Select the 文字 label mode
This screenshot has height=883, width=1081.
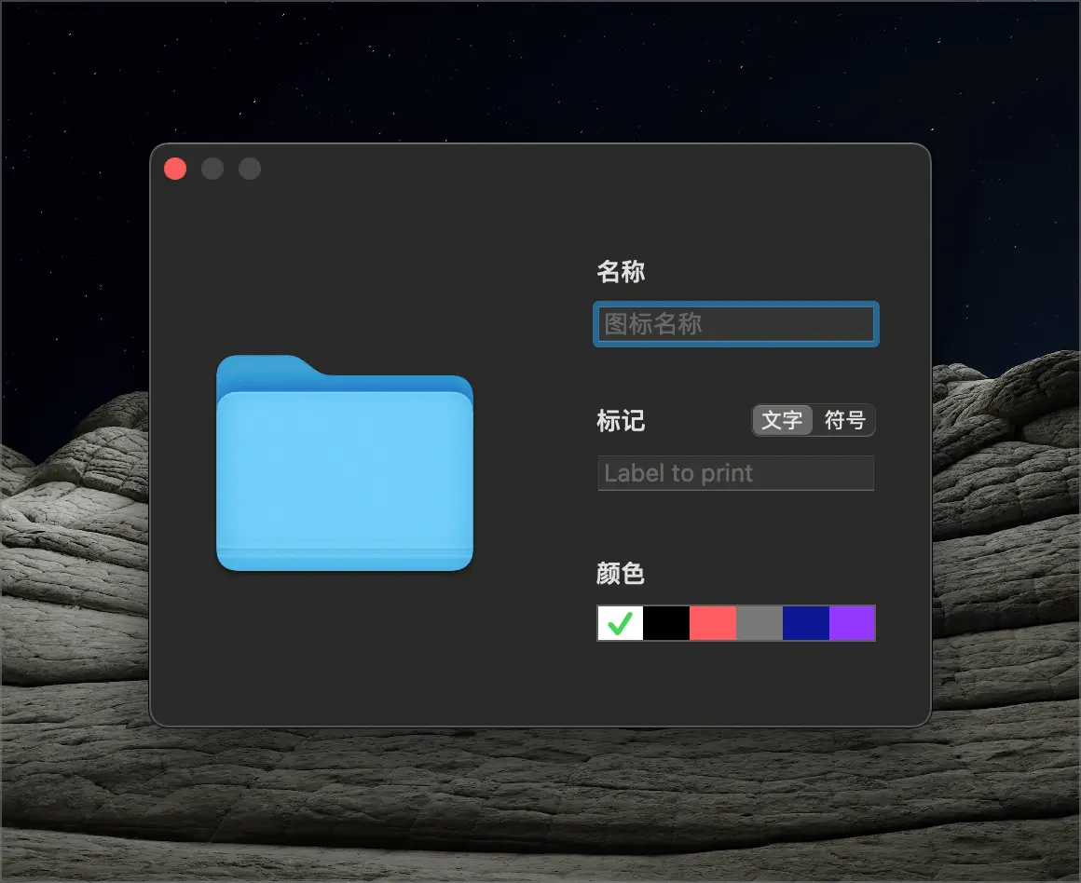[x=783, y=420]
